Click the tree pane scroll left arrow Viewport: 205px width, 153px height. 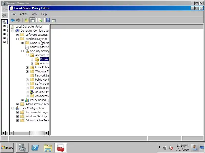tap(12, 133)
